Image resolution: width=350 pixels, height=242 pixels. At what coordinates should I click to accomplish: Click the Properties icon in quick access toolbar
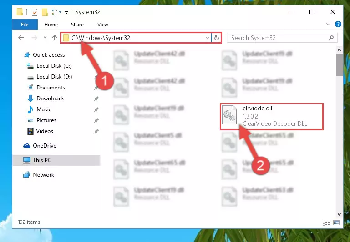pos(35,12)
